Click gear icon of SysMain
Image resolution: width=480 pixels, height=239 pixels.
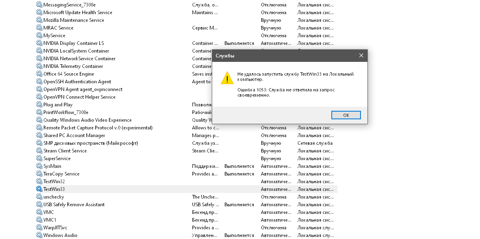[x=39, y=166]
